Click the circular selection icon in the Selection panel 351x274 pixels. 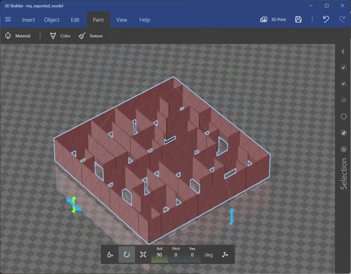tap(343, 116)
